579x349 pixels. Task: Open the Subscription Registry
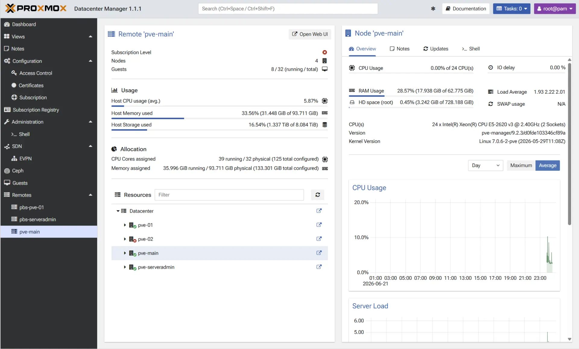49,110
